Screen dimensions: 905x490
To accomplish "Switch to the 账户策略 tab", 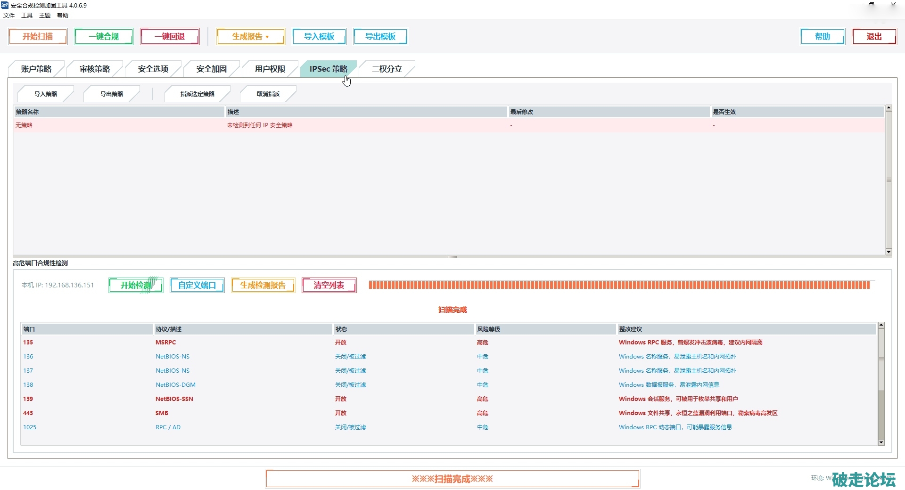I will 36,69.
